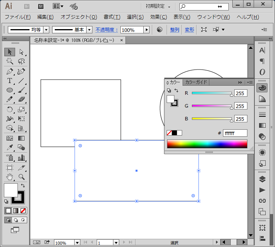Choose the Magic Wand tool
This screenshot has width=275, height=247.
coord(10,61)
